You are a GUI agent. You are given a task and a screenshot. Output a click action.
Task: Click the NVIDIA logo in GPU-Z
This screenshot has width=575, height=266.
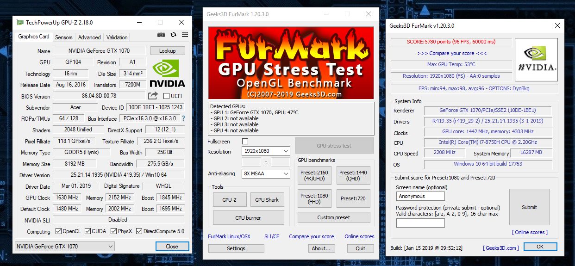pyautogui.click(x=167, y=73)
